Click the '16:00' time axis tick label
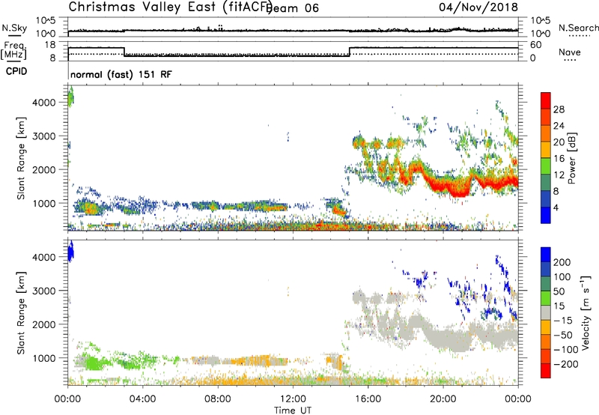The height and width of the screenshot is (415, 599). tap(368, 399)
